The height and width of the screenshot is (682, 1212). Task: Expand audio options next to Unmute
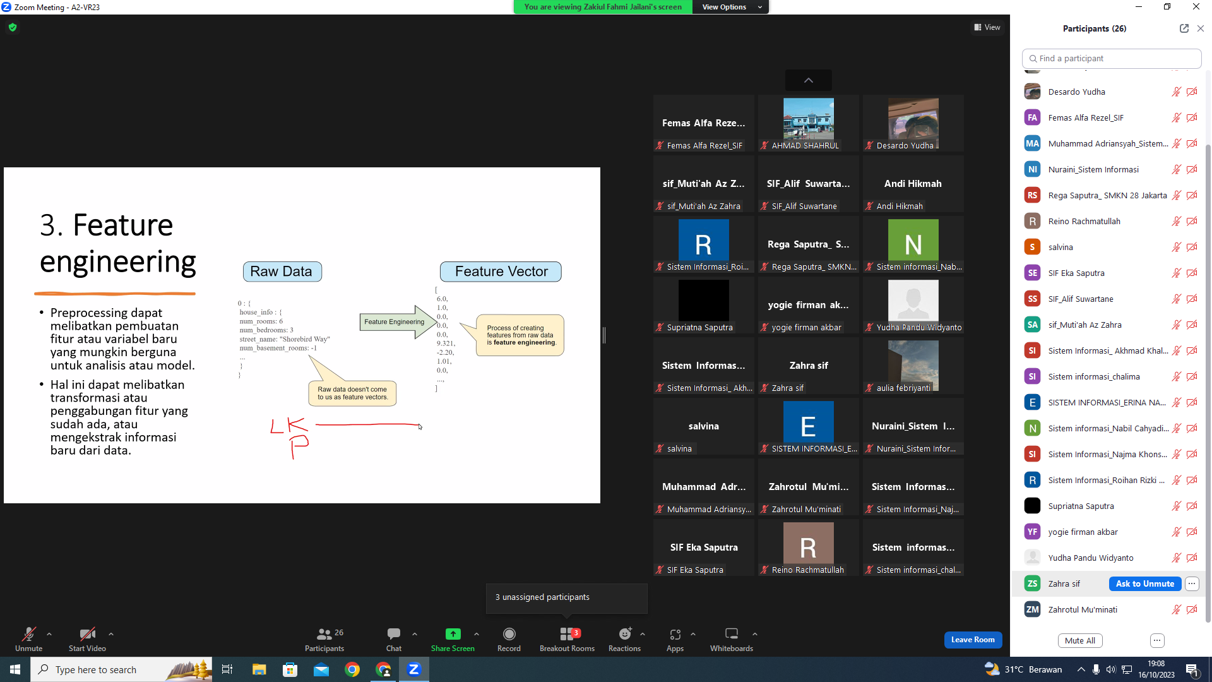coord(49,634)
